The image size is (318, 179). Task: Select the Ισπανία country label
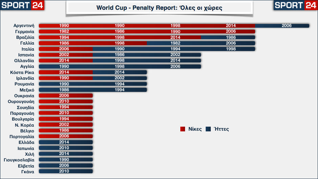pyautogui.click(x=26, y=55)
